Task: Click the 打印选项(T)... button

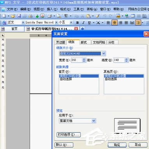Action: (x=69, y=135)
